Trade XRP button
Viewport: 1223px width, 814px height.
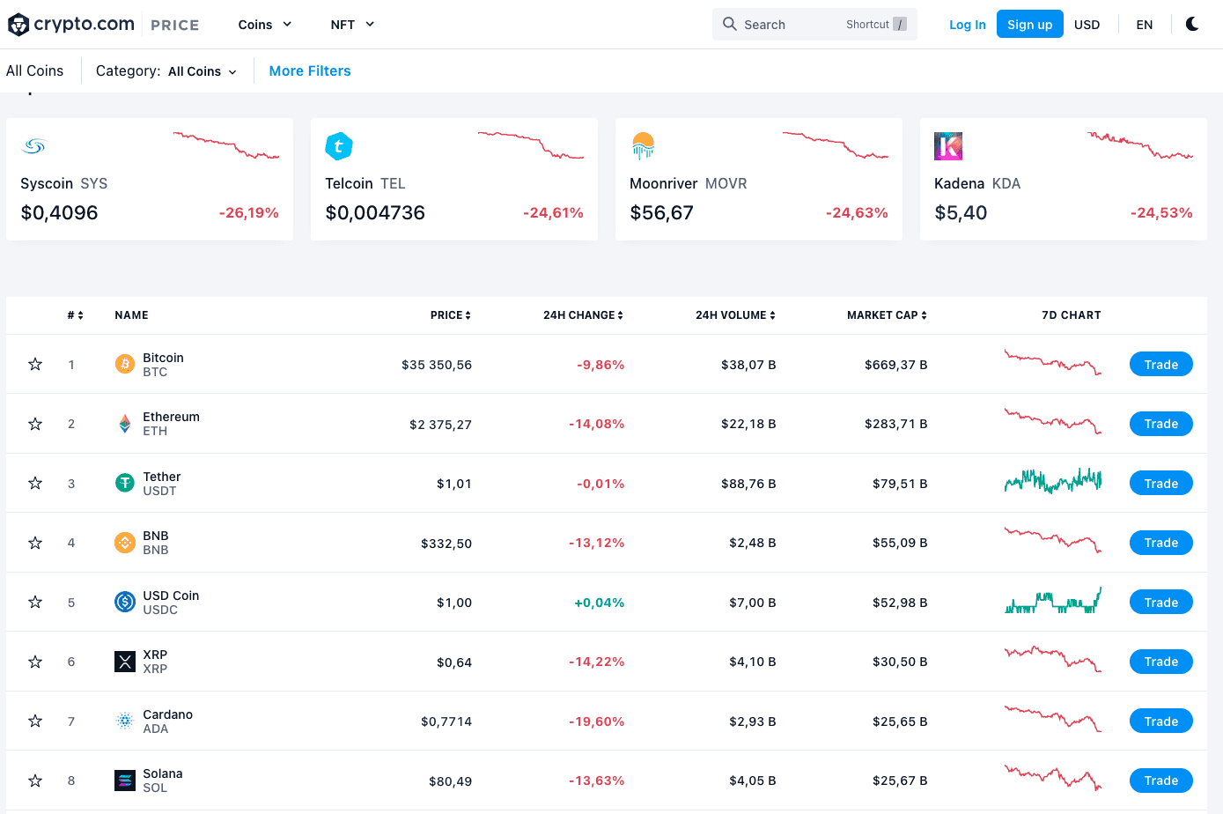coord(1161,662)
